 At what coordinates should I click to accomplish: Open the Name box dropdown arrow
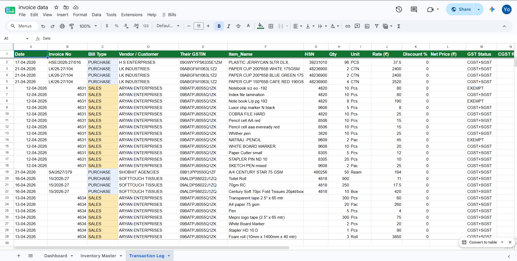[x=27, y=39]
